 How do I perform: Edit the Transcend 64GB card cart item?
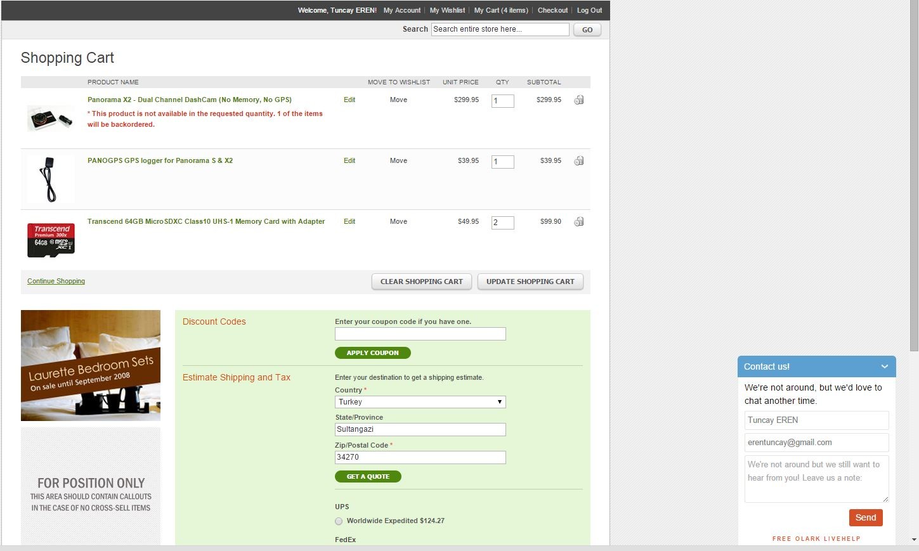[x=349, y=221]
